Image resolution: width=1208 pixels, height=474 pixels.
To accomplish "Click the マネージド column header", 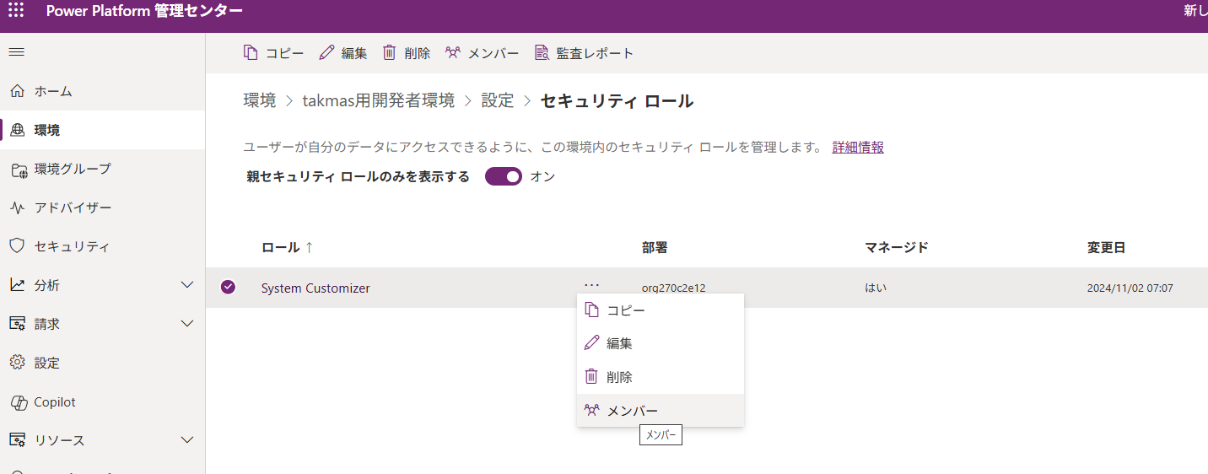I will pyautogui.click(x=896, y=247).
